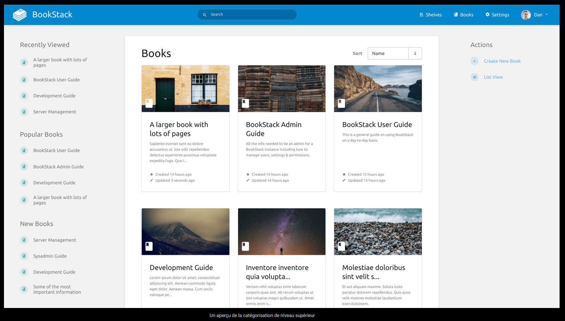Click the search magnifier icon
Image resolution: width=565 pixels, height=321 pixels.
pyautogui.click(x=204, y=15)
